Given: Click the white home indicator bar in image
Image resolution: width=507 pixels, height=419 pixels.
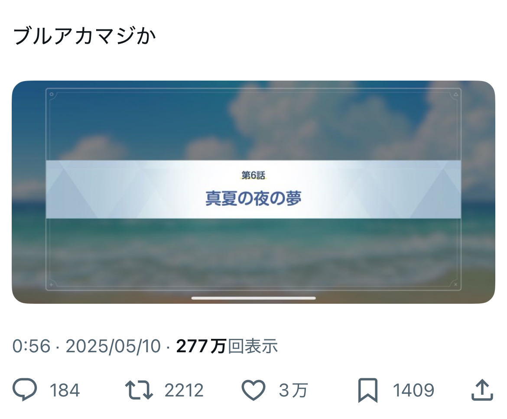Looking at the screenshot, I should coord(253,298).
